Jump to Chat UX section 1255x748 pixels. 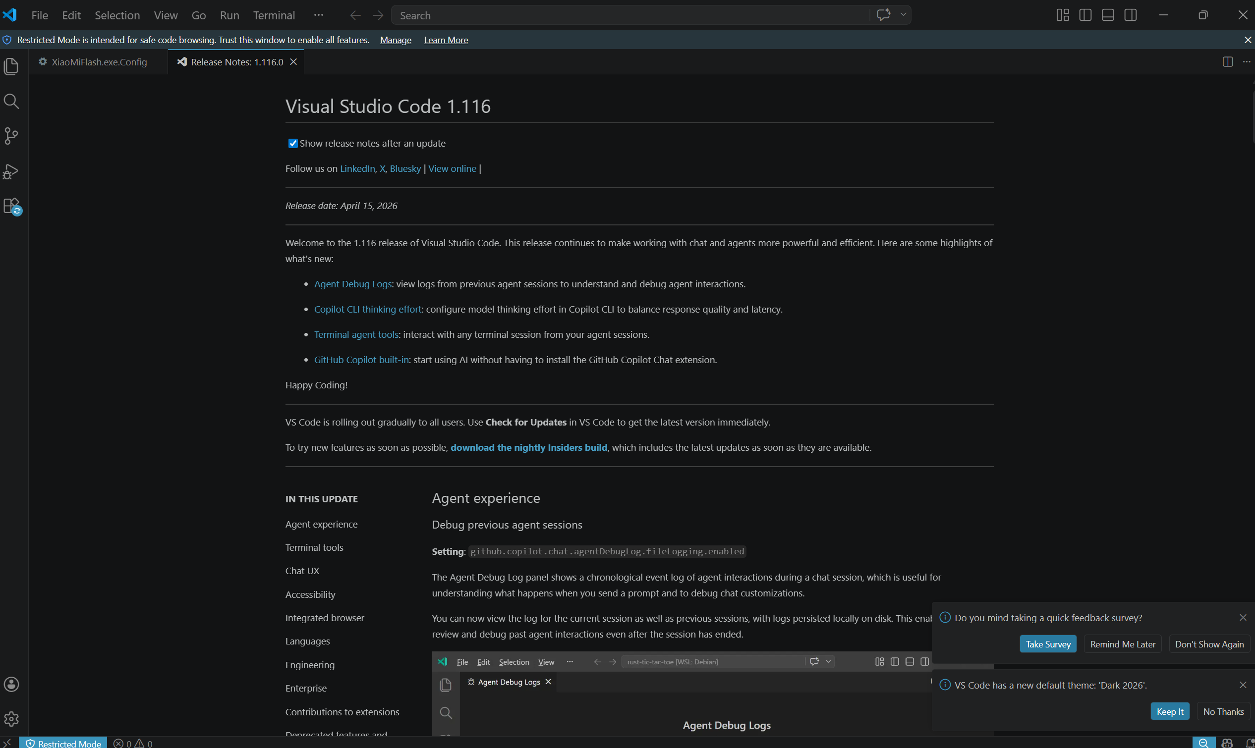click(x=302, y=571)
